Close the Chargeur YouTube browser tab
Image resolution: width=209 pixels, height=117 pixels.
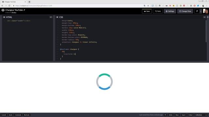25,2
